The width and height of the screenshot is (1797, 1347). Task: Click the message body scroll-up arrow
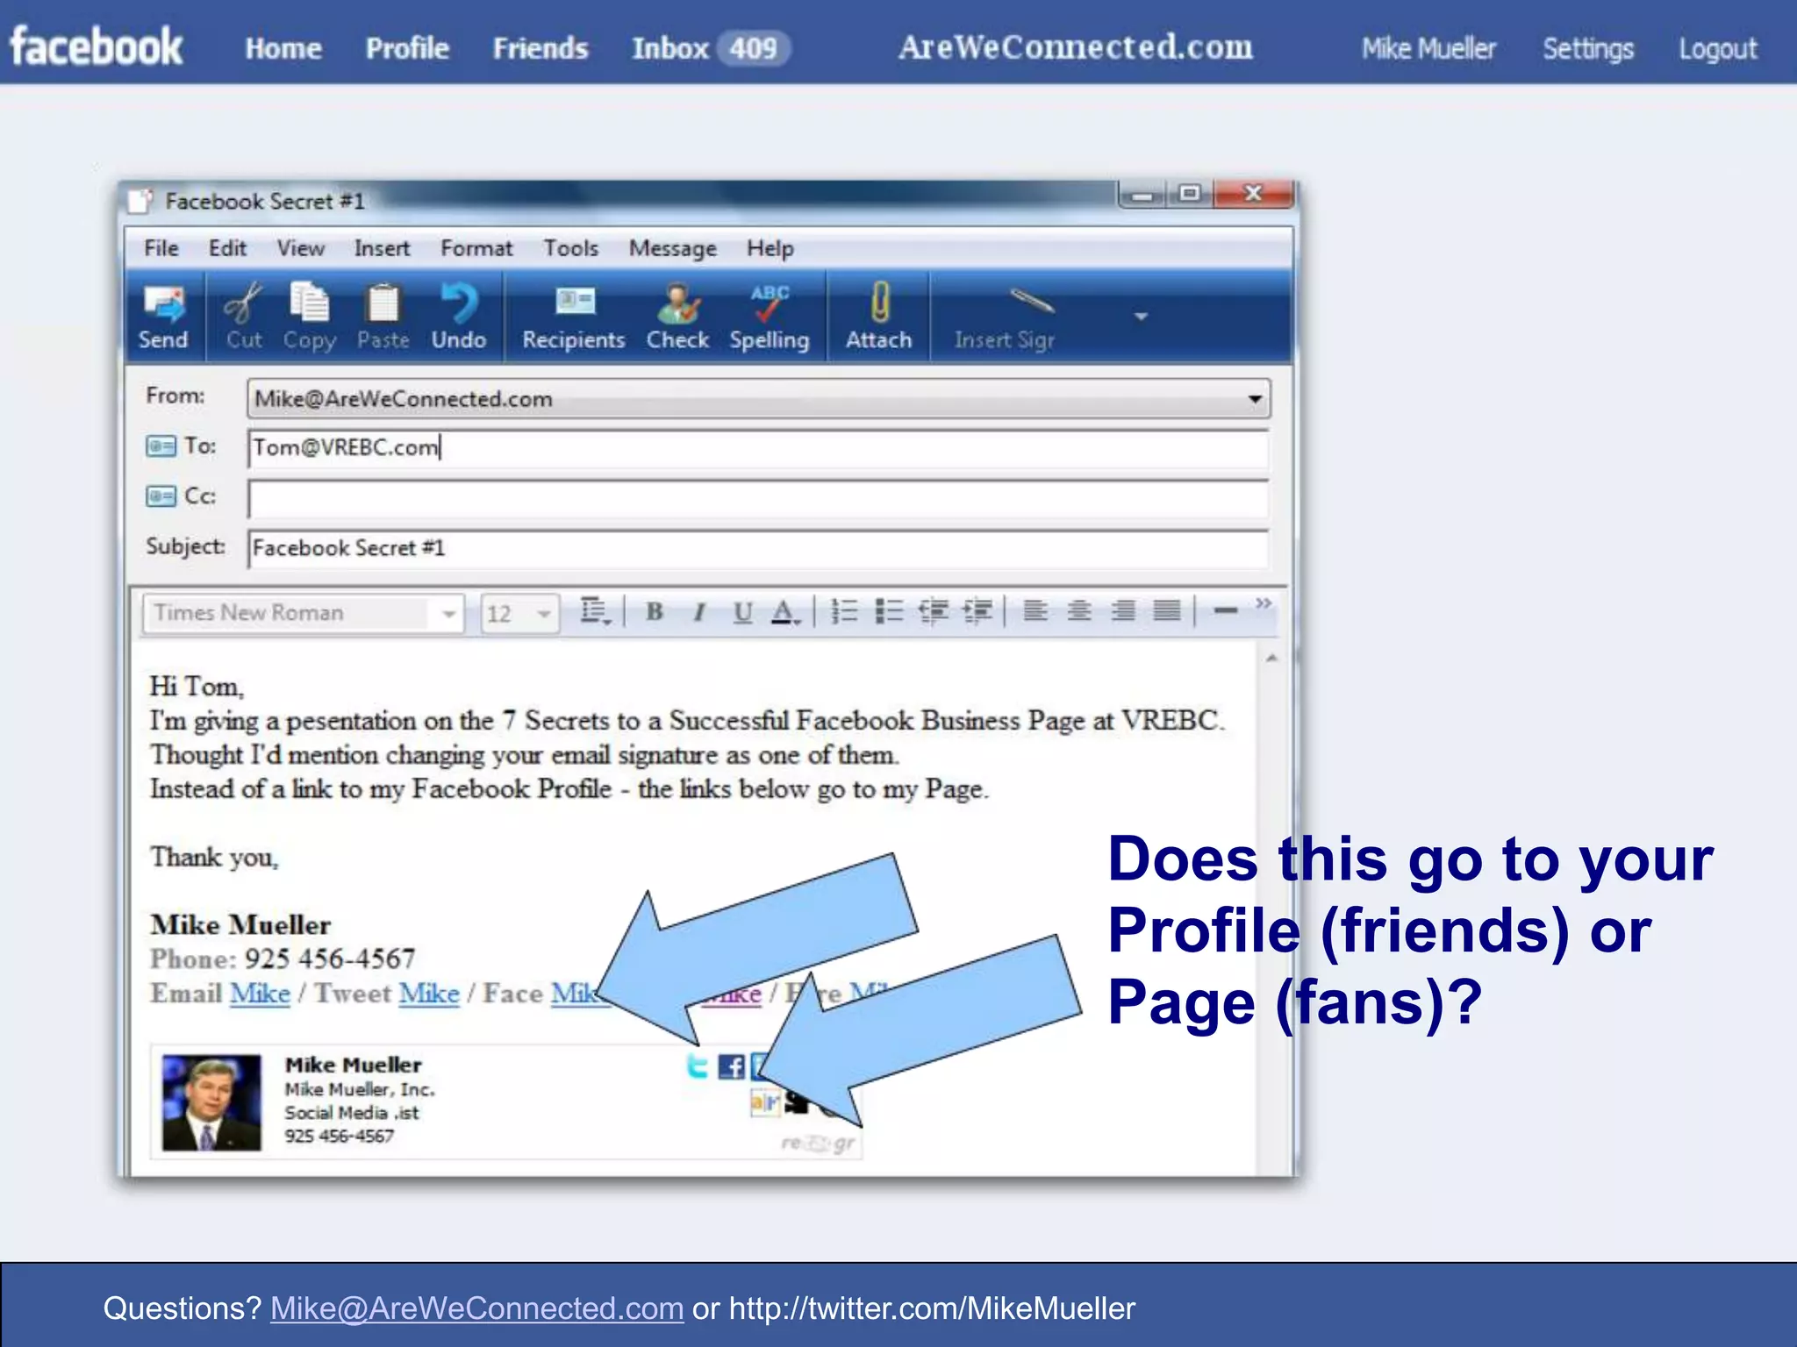tap(1271, 658)
